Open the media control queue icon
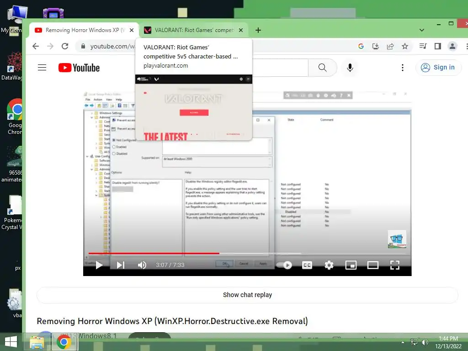 click(x=423, y=46)
